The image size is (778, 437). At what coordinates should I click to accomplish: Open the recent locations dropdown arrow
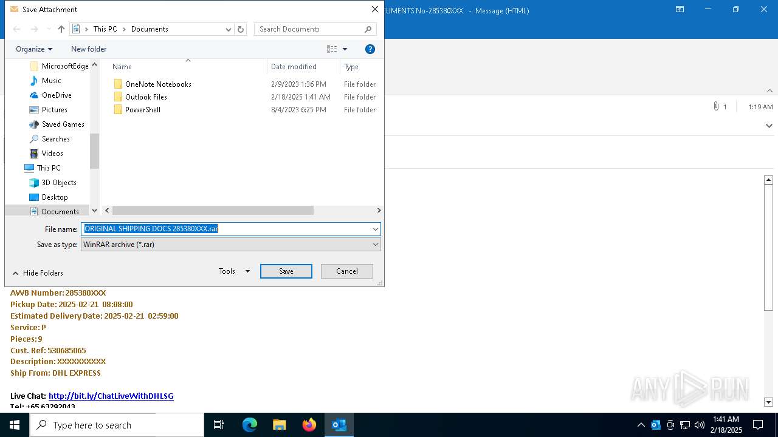pyautogui.click(x=49, y=29)
